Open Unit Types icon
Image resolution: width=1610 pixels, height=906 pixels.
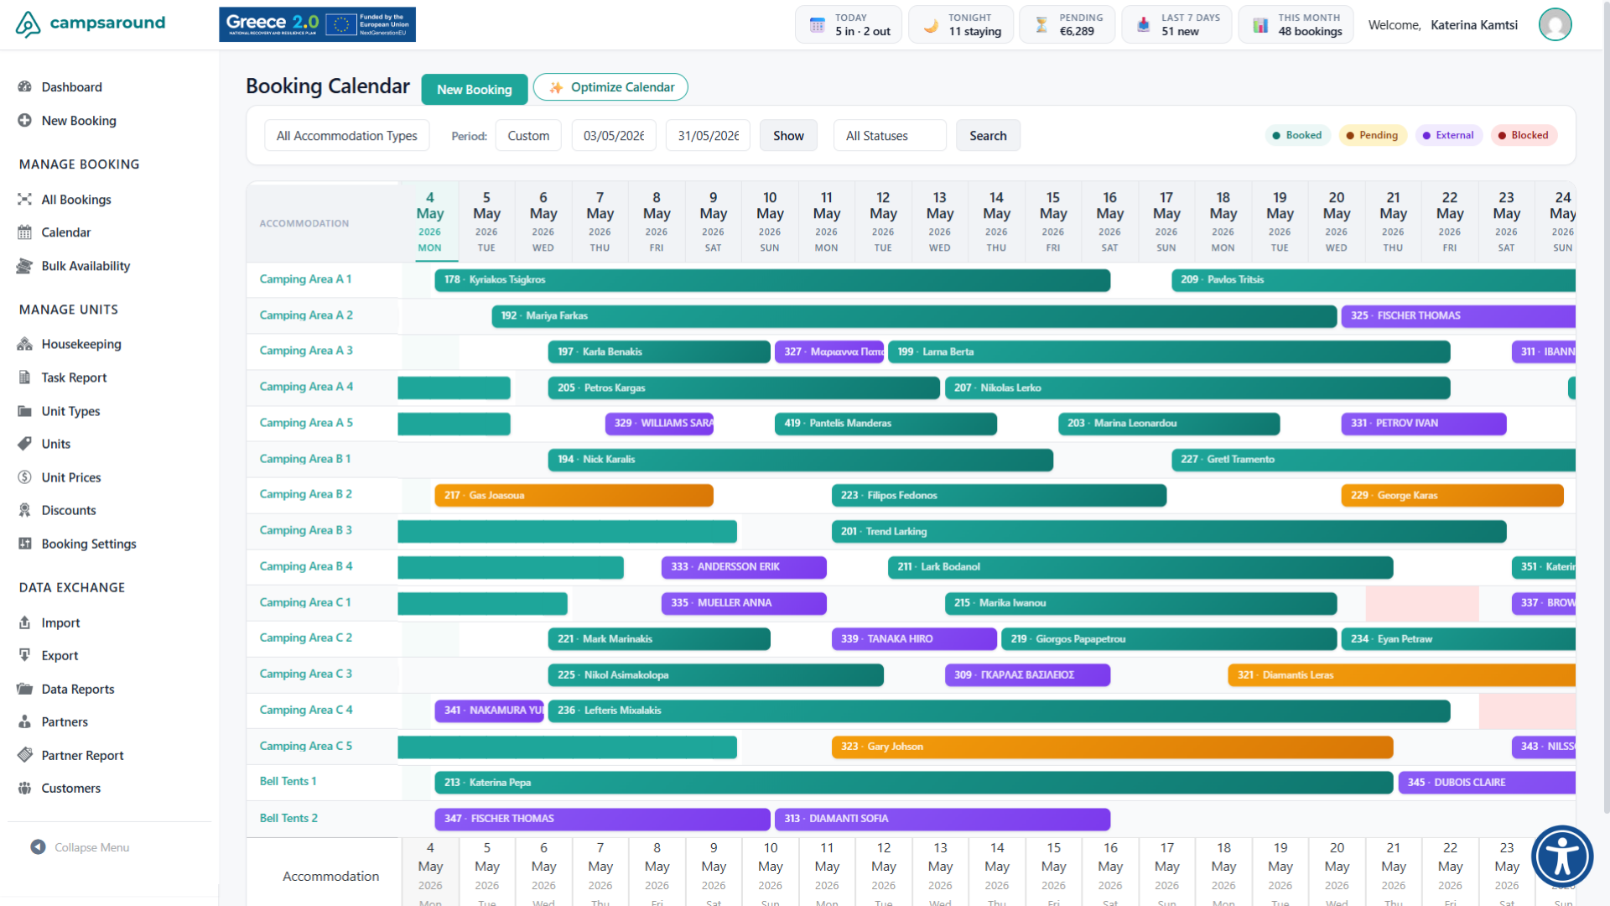tap(24, 411)
